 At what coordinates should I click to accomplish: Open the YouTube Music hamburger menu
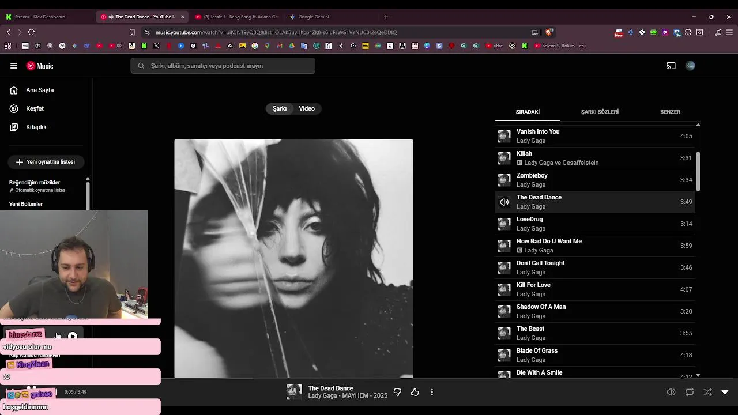point(14,66)
